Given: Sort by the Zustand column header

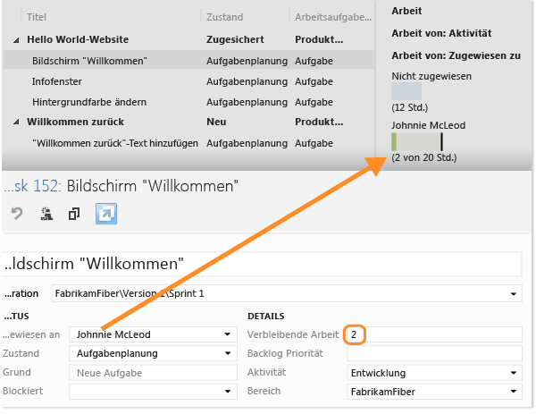Looking at the screenshot, I should coord(223,17).
